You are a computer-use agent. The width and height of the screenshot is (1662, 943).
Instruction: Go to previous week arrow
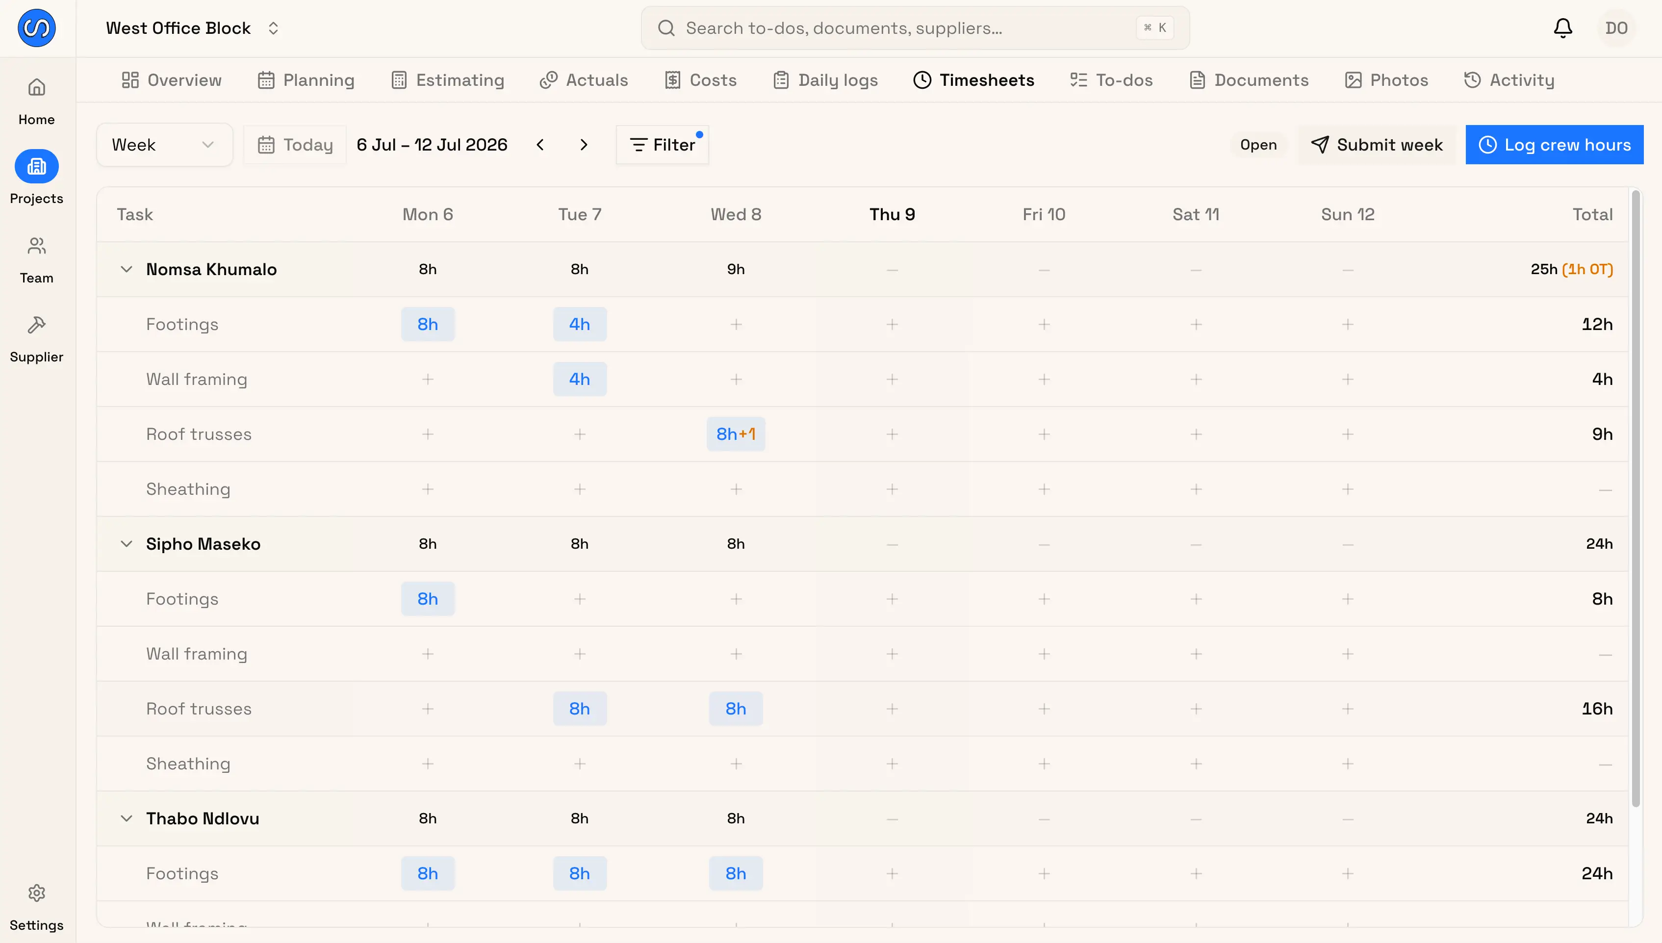pos(541,145)
